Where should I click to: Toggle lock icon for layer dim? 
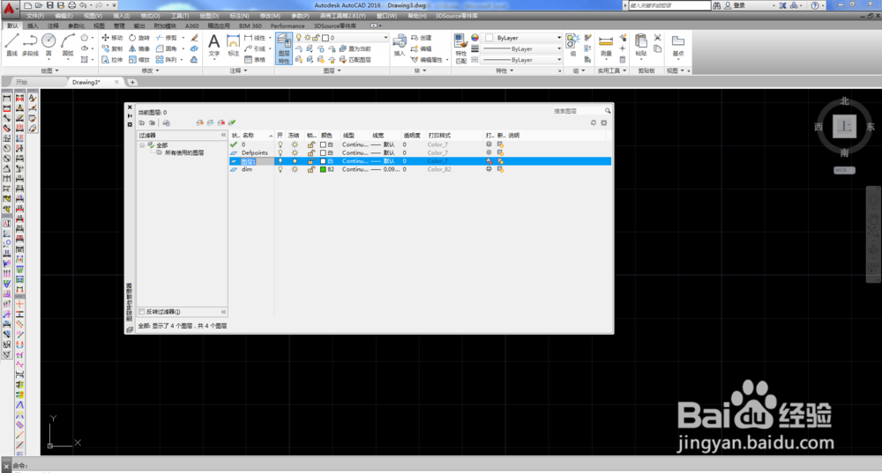(x=310, y=169)
